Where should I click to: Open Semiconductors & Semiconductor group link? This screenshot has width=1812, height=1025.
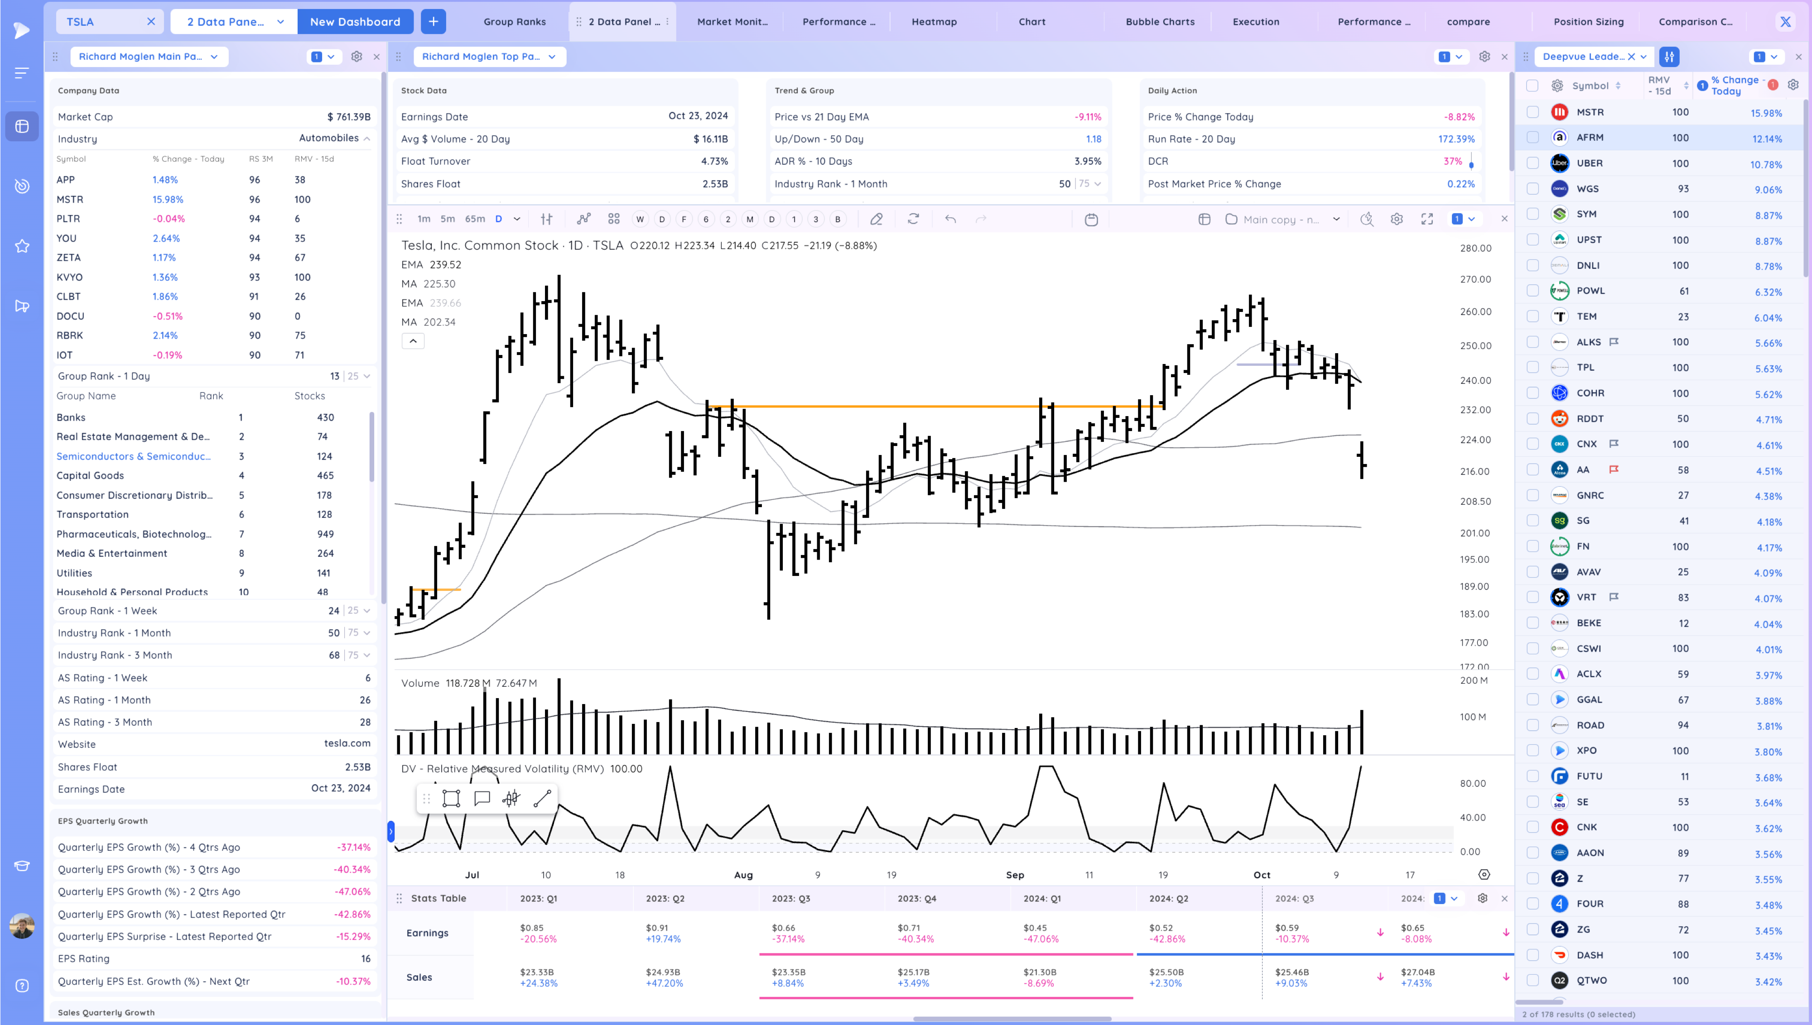[134, 456]
